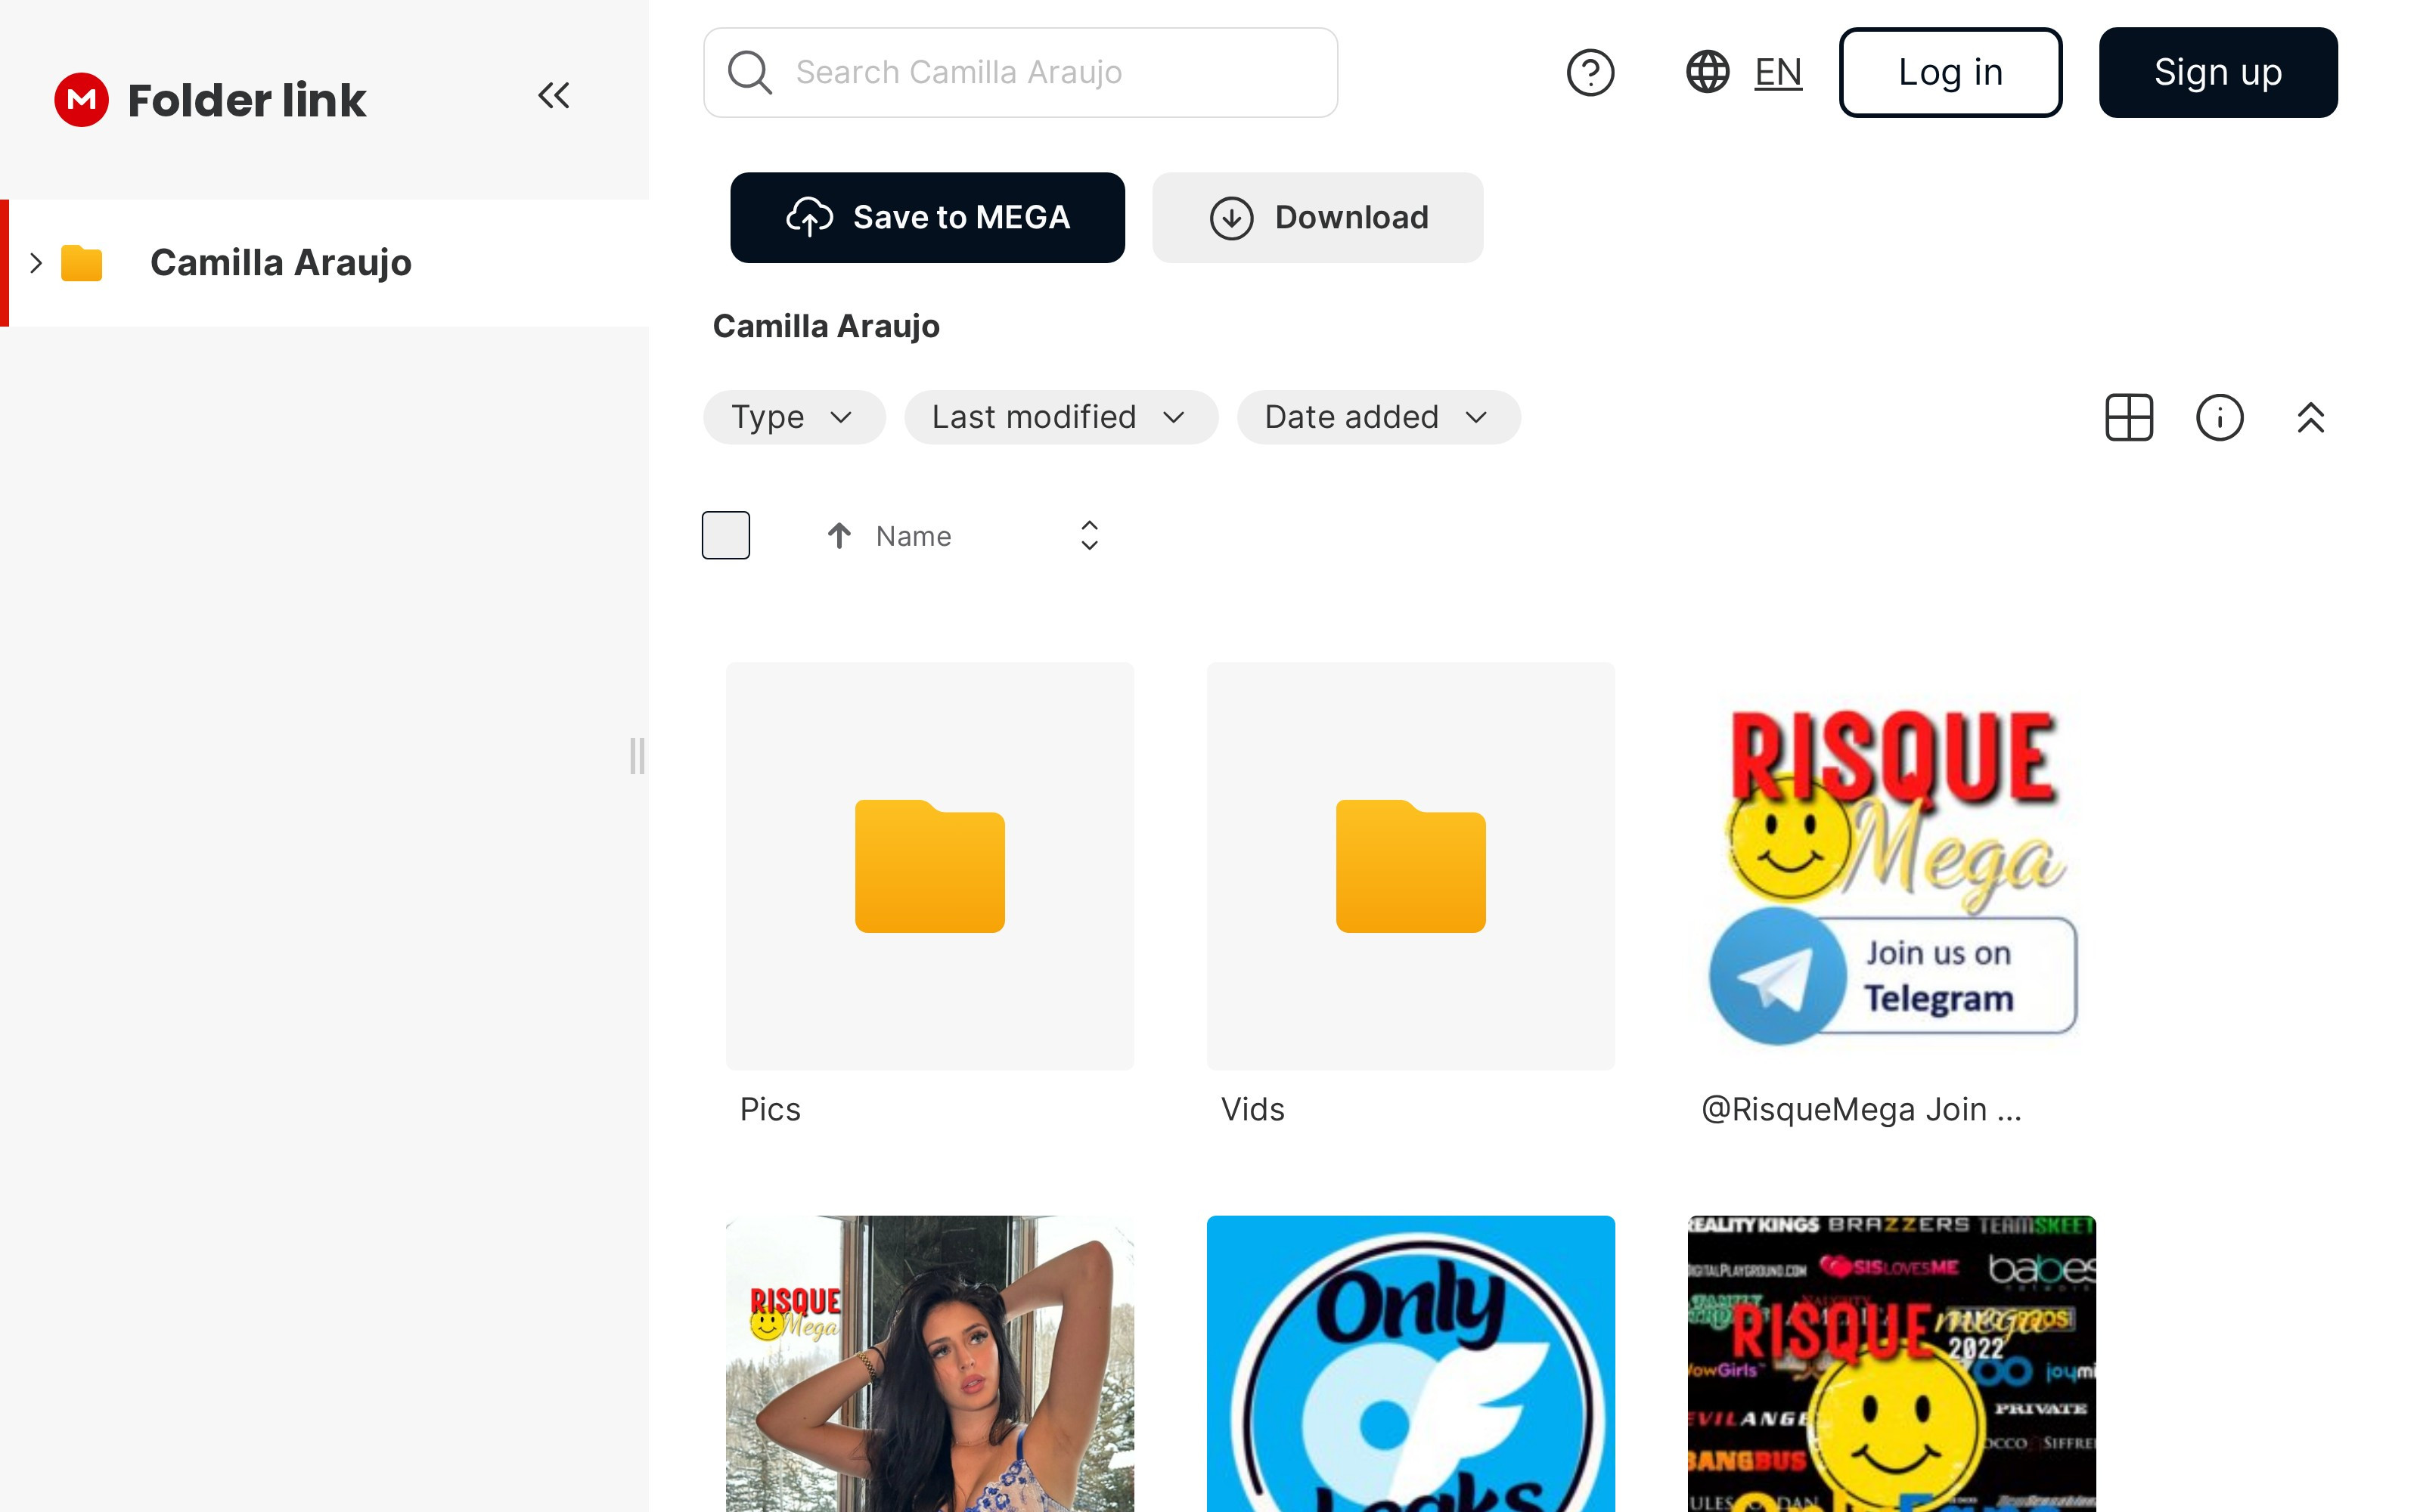Click the MEGA logo icon
The height and width of the screenshot is (1512, 2420).
pos(81,100)
